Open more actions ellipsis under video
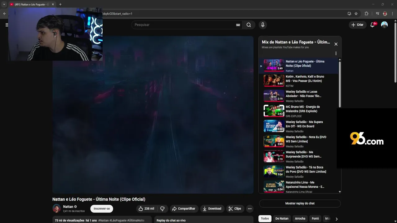 [250, 208]
